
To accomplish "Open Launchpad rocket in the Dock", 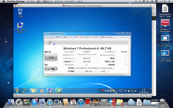I will (x=19, y=102).
